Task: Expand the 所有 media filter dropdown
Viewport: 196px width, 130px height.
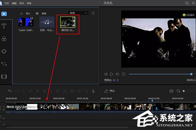Action: coord(78,13)
